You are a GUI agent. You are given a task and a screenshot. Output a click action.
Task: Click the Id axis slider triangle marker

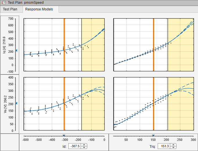64,136
